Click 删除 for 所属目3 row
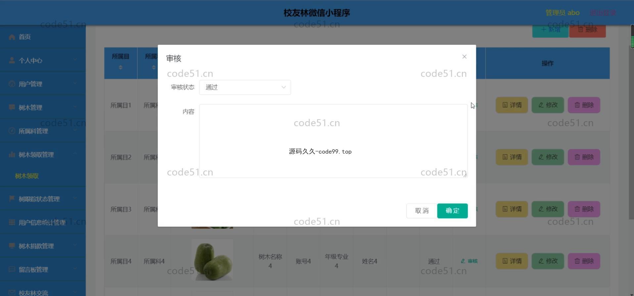 (x=584, y=209)
